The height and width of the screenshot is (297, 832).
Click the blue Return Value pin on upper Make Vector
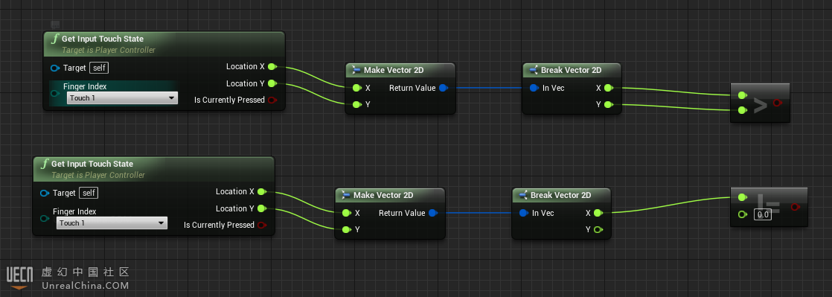(444, 88)
